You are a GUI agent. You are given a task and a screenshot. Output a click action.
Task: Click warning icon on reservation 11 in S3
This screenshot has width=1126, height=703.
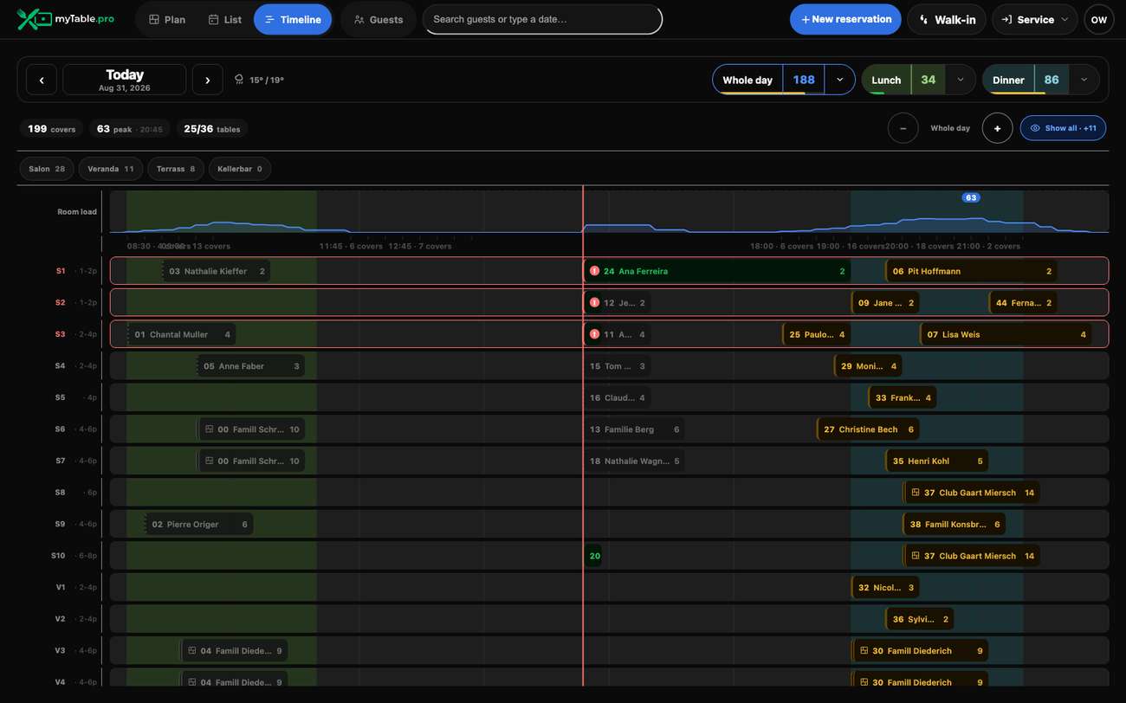click(x=594, y=334)
